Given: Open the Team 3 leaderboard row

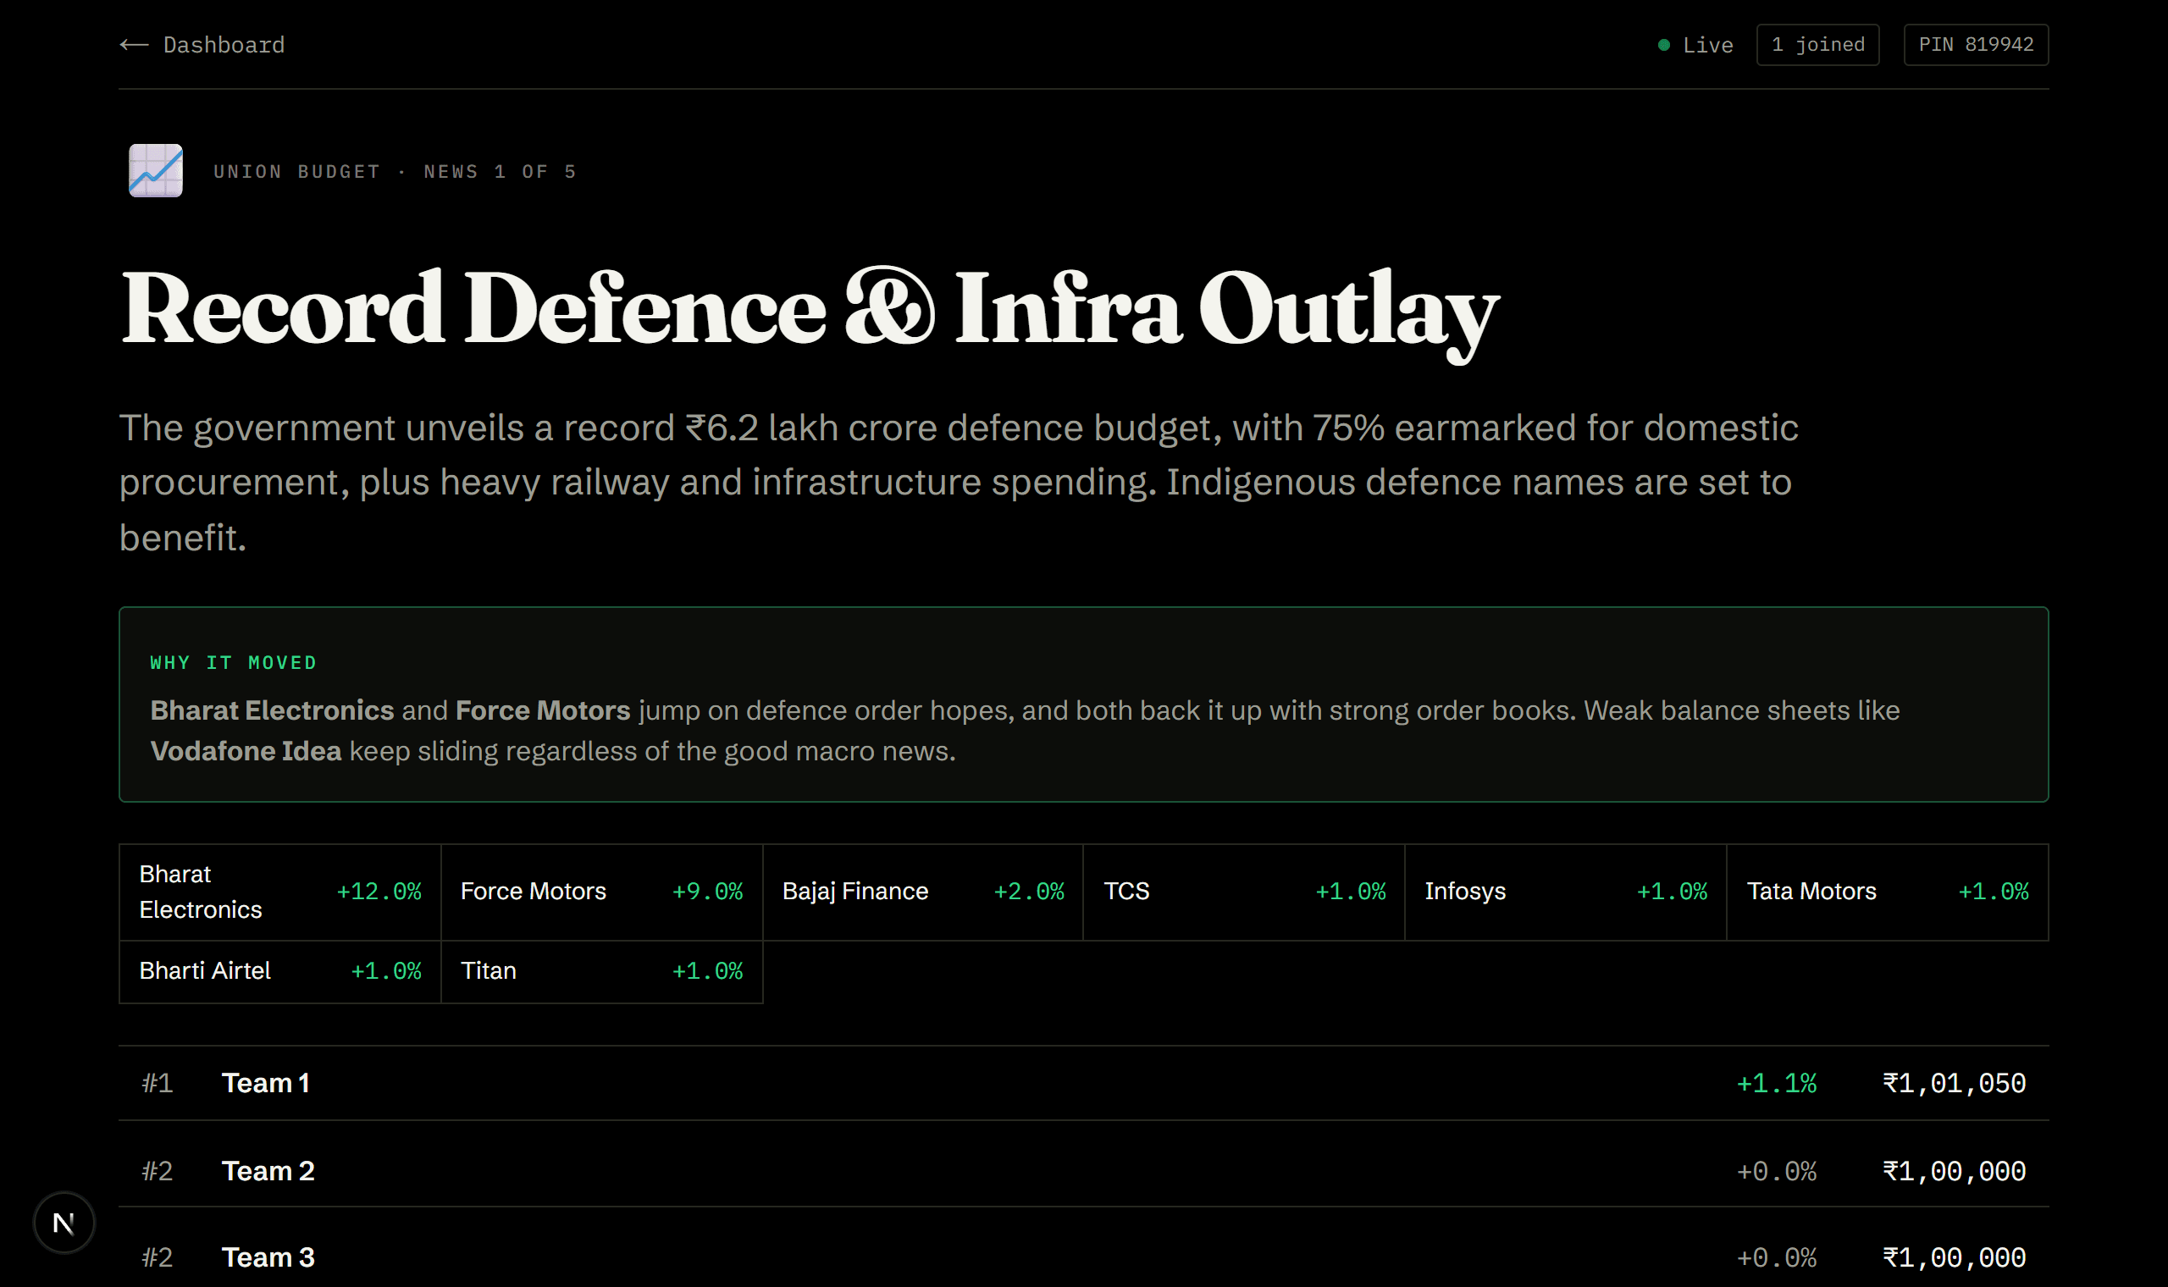Looking at the screenshot, I should pyautogui.click(x=1084, y=1257).
